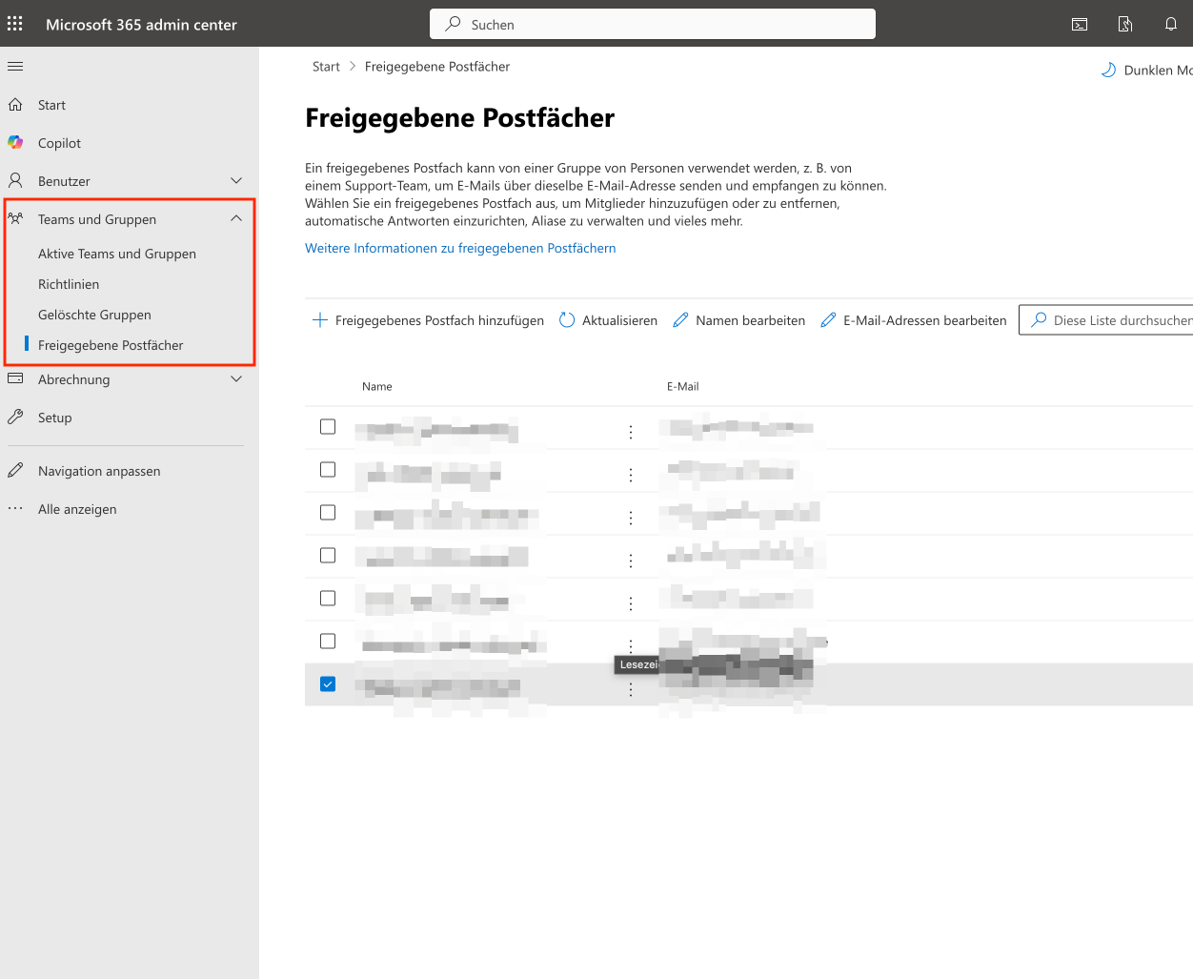Expand the Abrechnung section chevron

[236, 379]
